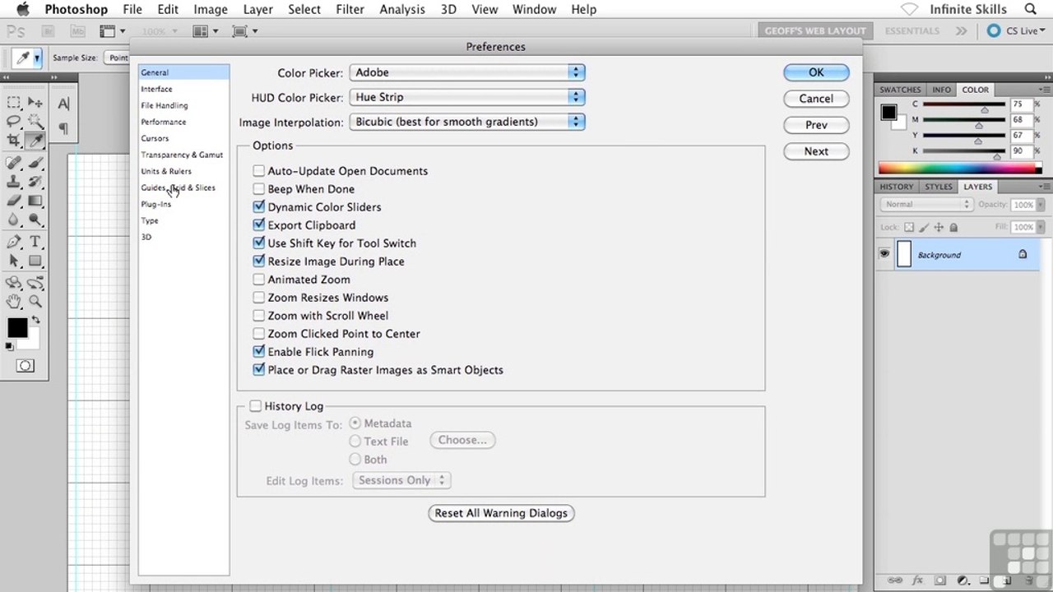Select the Geoff's Web Layout workspace
Viewport: 1053px width, 592px height.
(x=815, y=31)
